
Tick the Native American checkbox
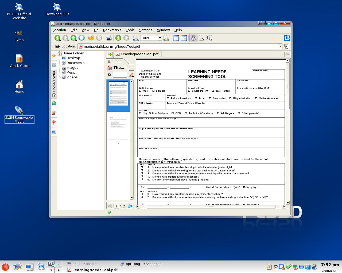[x=256, y=98]
